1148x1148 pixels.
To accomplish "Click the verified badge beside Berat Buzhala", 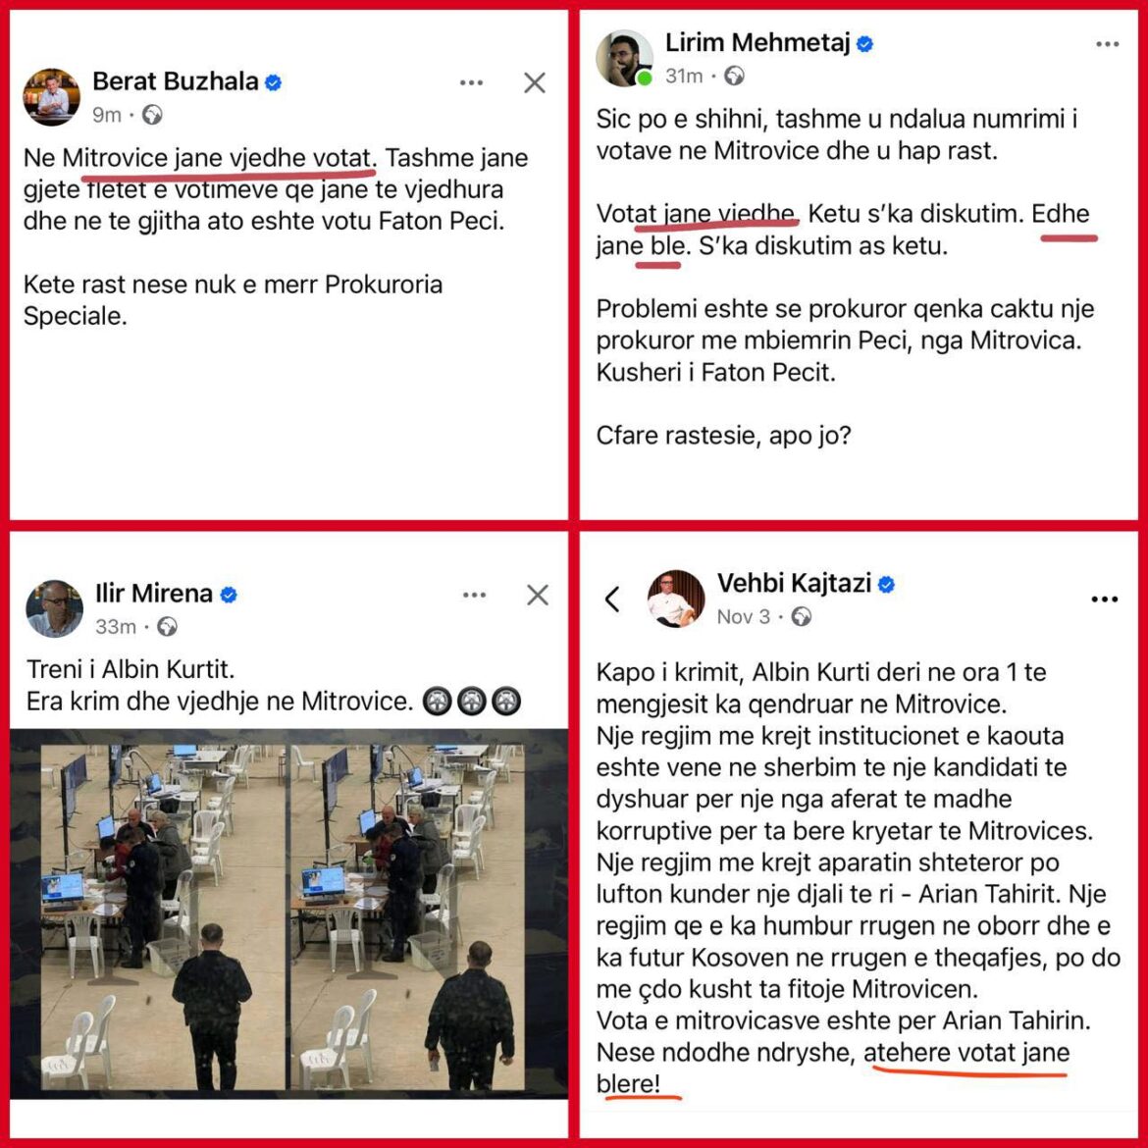I will 273,82.
